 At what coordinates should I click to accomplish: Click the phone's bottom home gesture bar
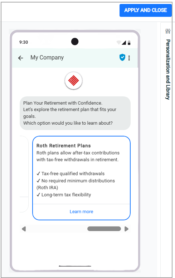(x=75, y=266)
